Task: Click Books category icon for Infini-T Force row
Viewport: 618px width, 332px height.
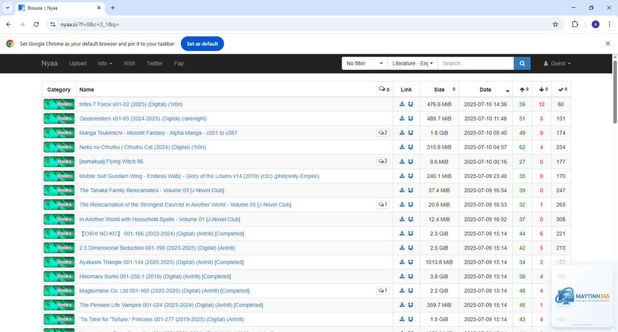Action: [x=59, y=104]
